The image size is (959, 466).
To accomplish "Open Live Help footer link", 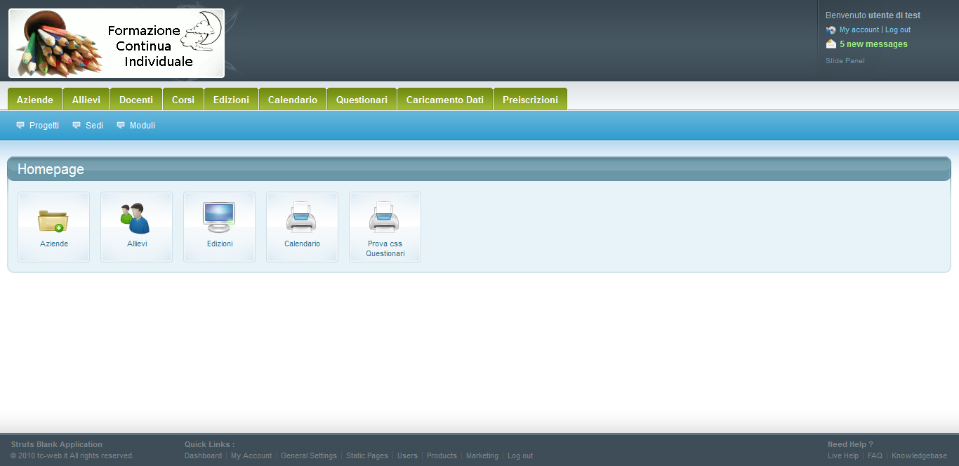I will (843, 456).
